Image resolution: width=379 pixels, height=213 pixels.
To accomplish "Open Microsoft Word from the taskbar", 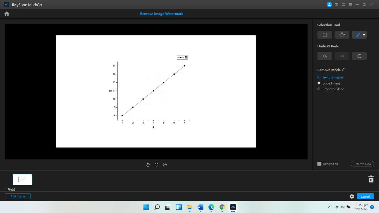I will tap(200, 207).
